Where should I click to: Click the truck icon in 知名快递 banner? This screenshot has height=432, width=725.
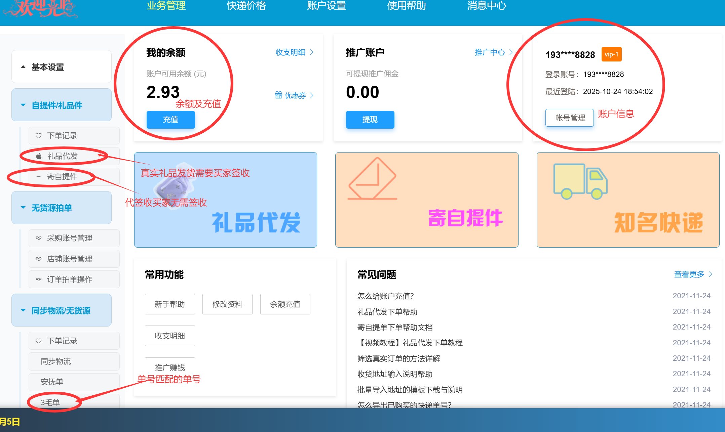[580, 181]
